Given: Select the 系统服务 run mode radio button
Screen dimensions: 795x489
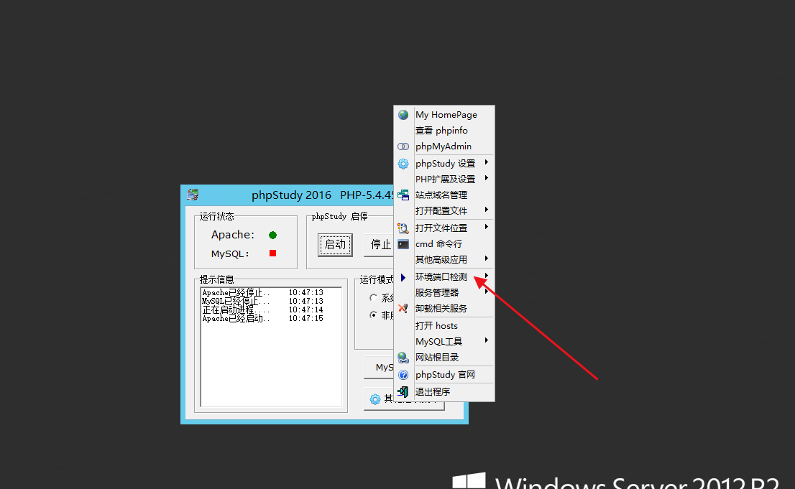Looking at the screenshot, I should tap(373, 298).
